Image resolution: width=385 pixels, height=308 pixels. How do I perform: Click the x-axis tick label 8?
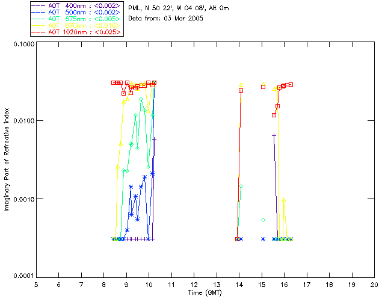[x=104, y=285]
